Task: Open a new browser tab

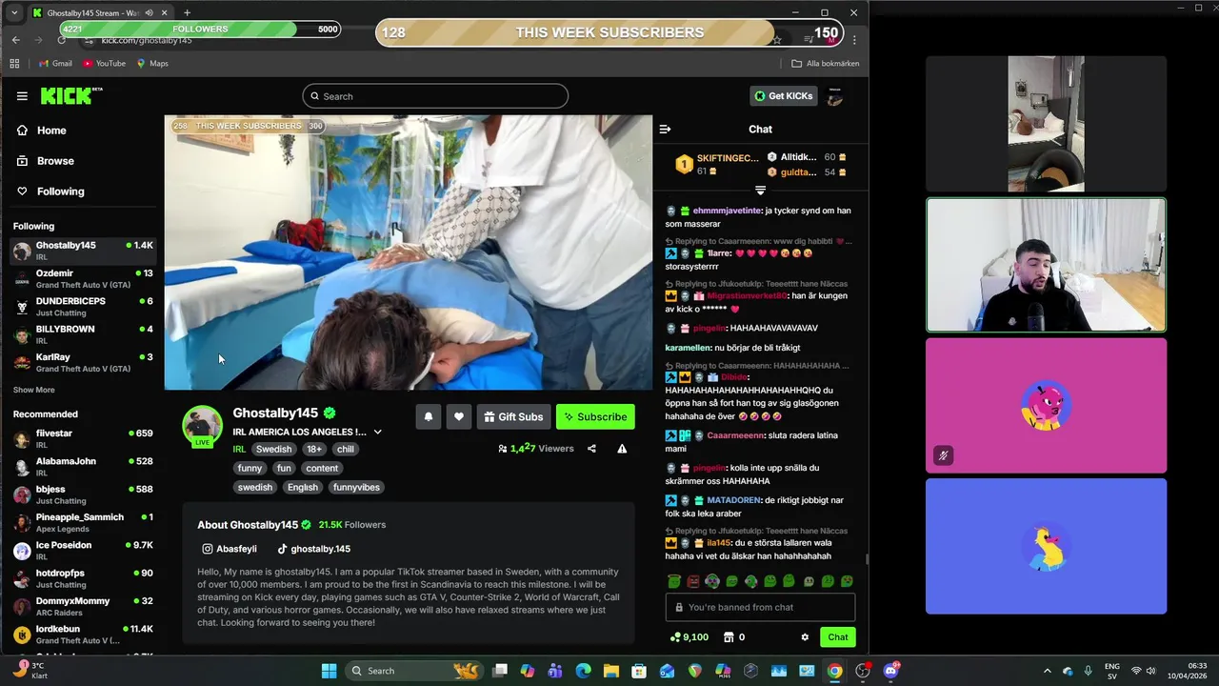Action: click(187, 12)
